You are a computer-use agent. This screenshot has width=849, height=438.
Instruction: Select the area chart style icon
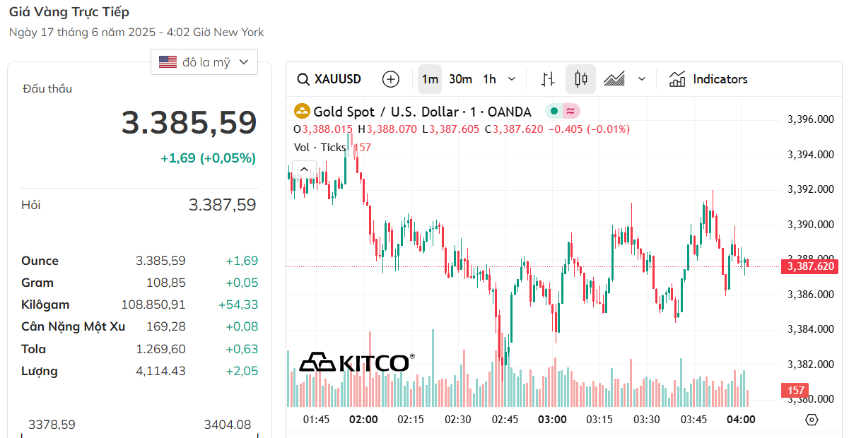[x=614, y=79]
